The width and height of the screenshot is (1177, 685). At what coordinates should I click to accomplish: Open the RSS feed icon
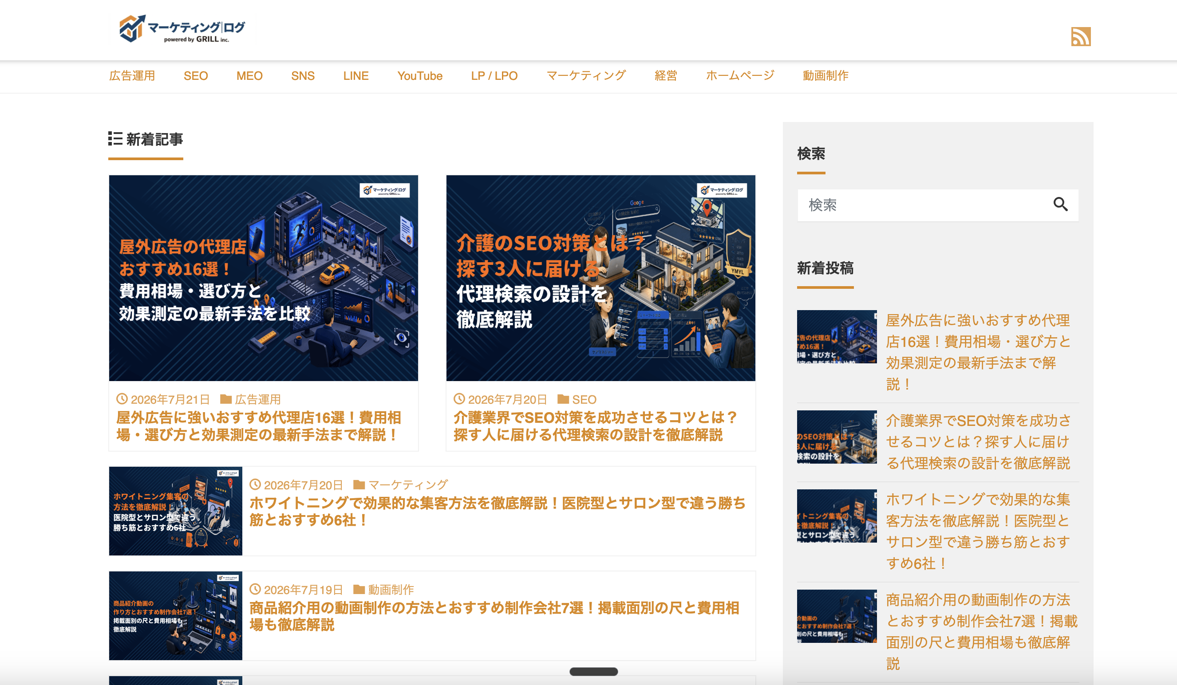pos(1081,36)
